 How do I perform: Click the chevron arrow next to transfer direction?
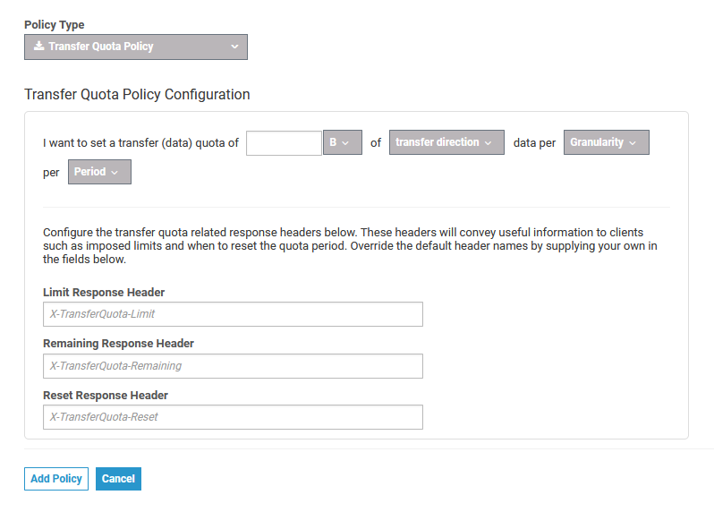pos(488,142)
